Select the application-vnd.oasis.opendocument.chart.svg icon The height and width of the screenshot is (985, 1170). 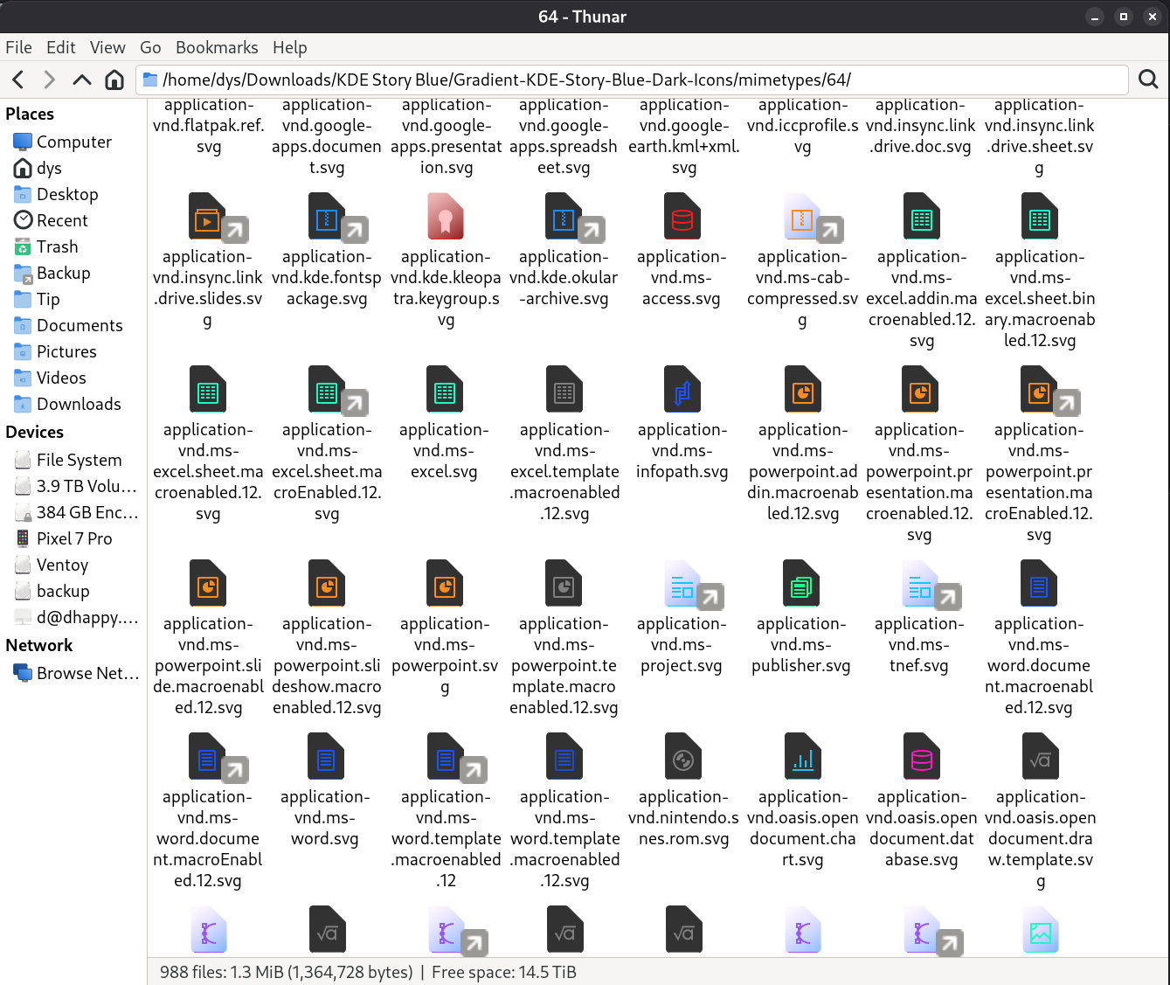coord(801,756)
